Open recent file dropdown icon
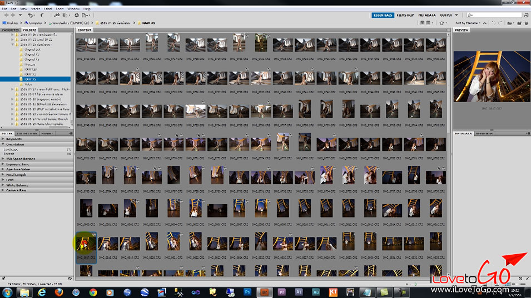 pyautogui.click(x=510, y=23)
